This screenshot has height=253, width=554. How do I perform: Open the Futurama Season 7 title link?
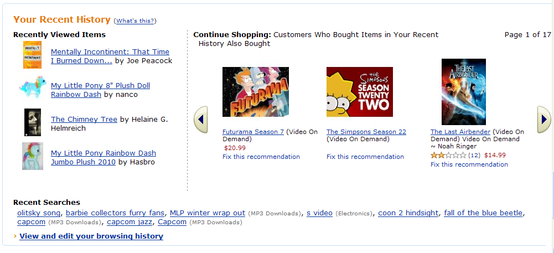pos(253,132)
